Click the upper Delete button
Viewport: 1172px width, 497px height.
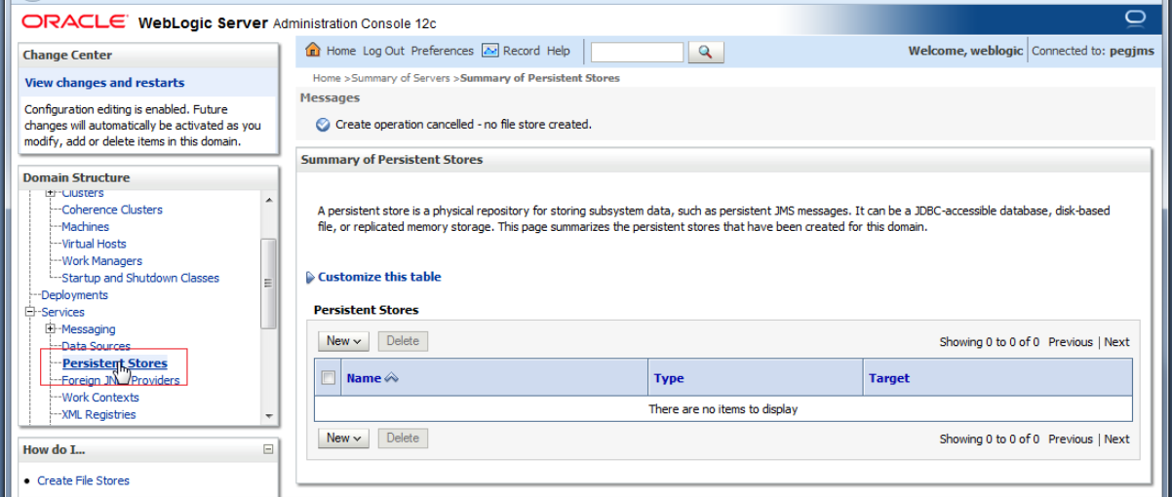pos(403,341)
